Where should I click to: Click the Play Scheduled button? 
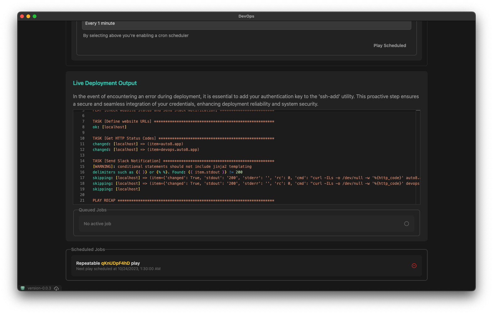390,45
